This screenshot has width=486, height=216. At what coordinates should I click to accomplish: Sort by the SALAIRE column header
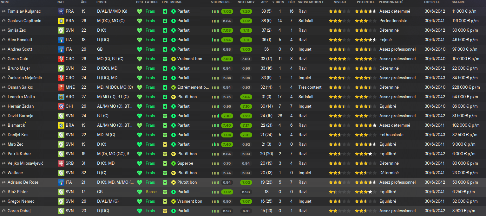click(458, 2)
